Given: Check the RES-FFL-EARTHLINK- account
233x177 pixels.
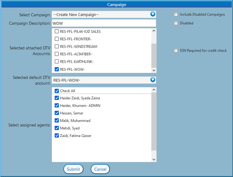Looking at the screenshot, I should (57, 62).
